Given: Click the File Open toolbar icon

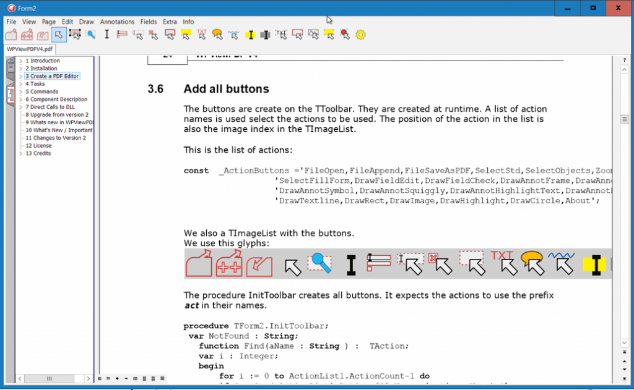Looking at the screenshot, I should (x=11, y=35).
